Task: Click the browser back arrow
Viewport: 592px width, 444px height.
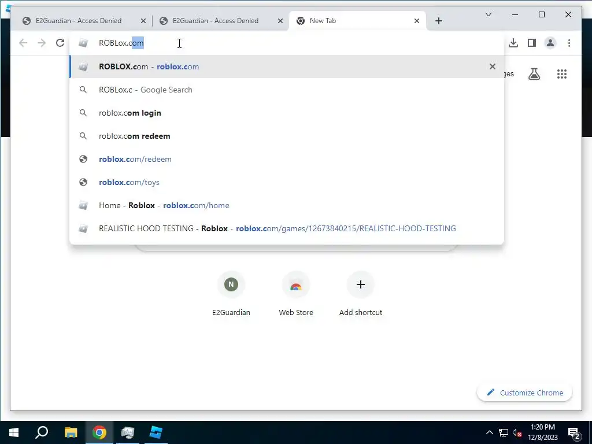Action: [x=23, y=43]
